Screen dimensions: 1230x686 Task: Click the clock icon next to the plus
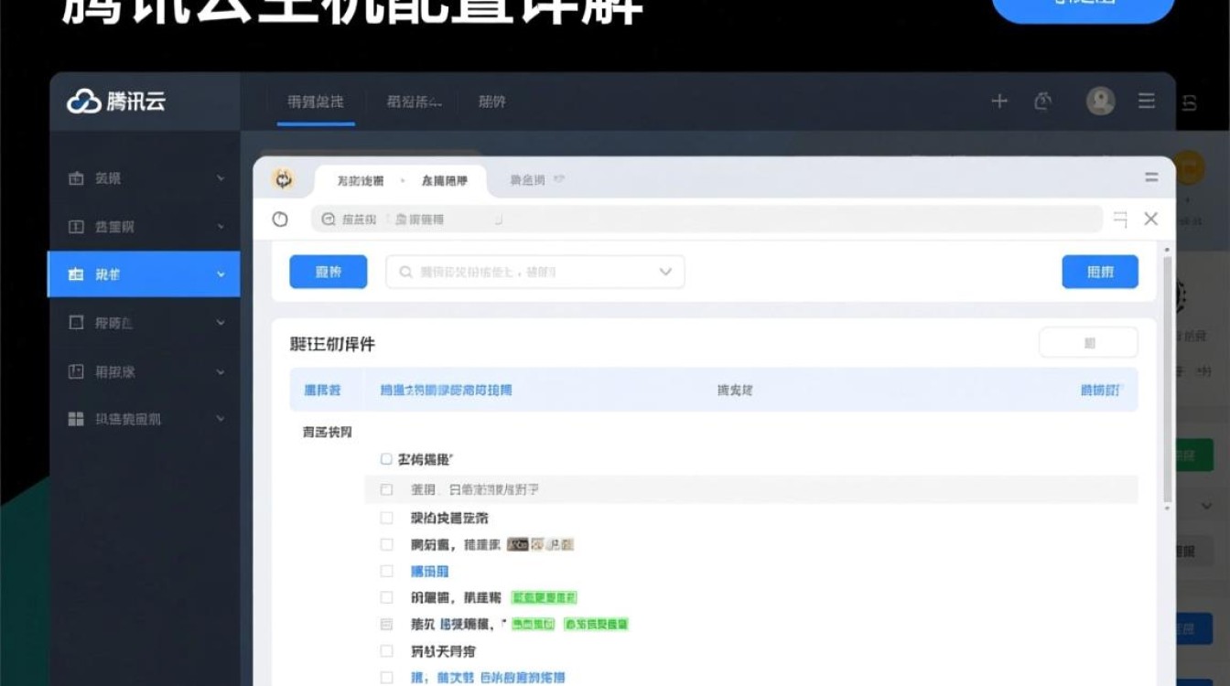tap(1042, 102)
